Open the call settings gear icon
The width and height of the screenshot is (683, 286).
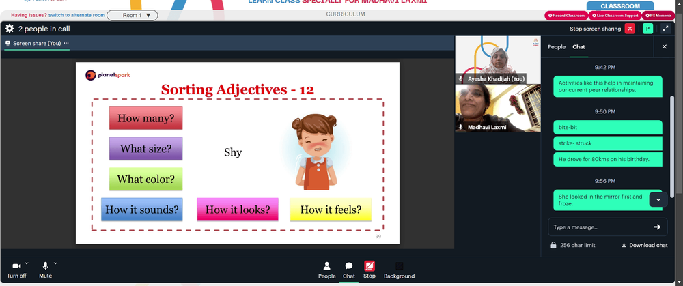point(10,29)
